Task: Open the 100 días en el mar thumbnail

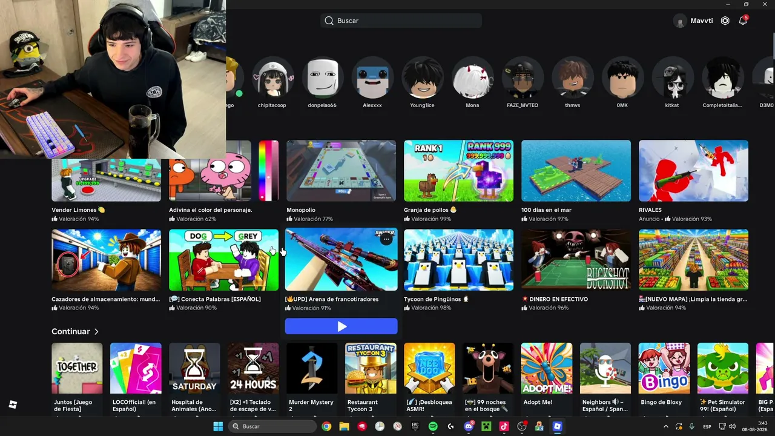Action: (576, 171)
